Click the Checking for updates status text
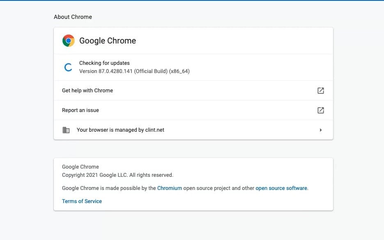Screen dimensions: 384x240 [104, 63]
